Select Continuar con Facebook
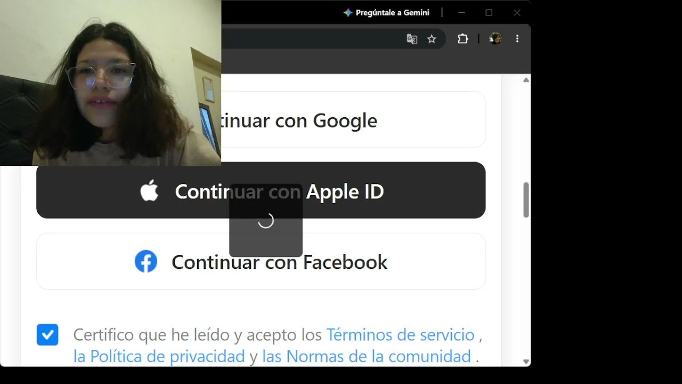Image resolution: width=682 pixels, height=384 pixels. 261,261
